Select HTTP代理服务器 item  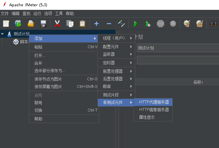(x=153, y=102)
